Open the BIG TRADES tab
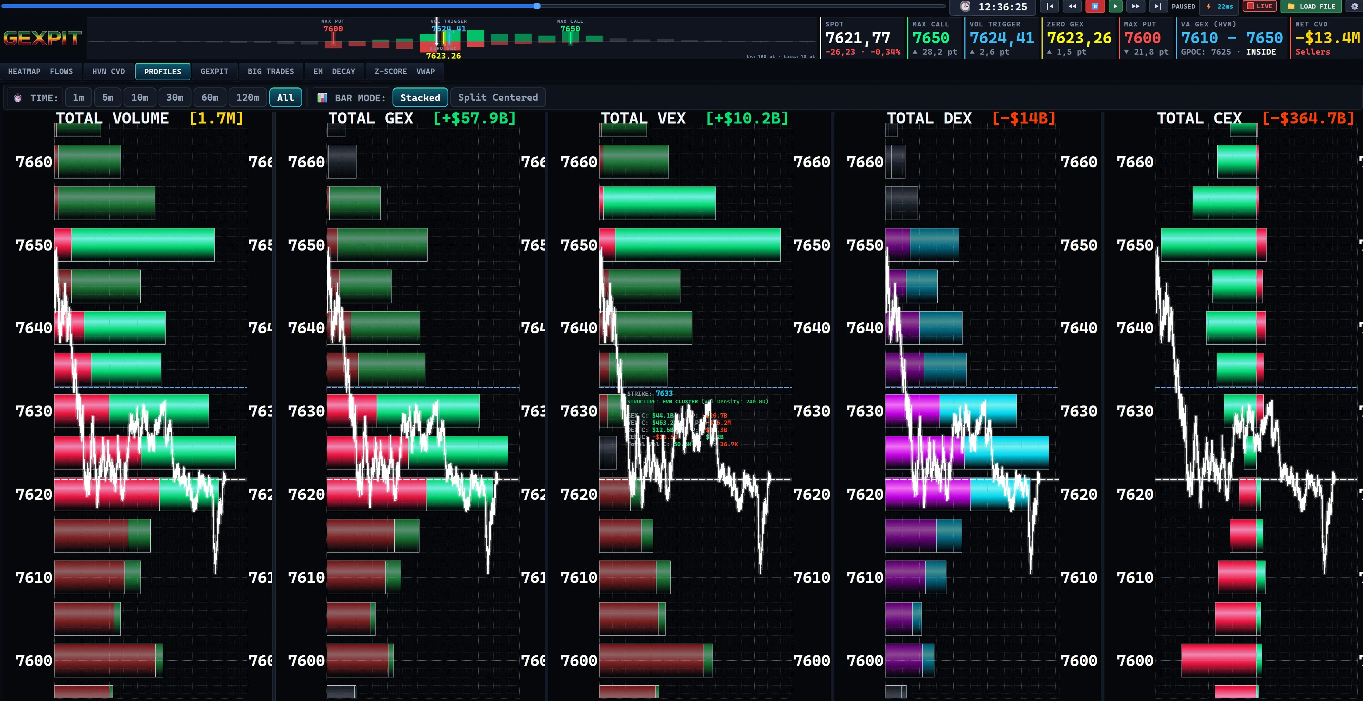 pyautogui.click(x=270, y=71)
